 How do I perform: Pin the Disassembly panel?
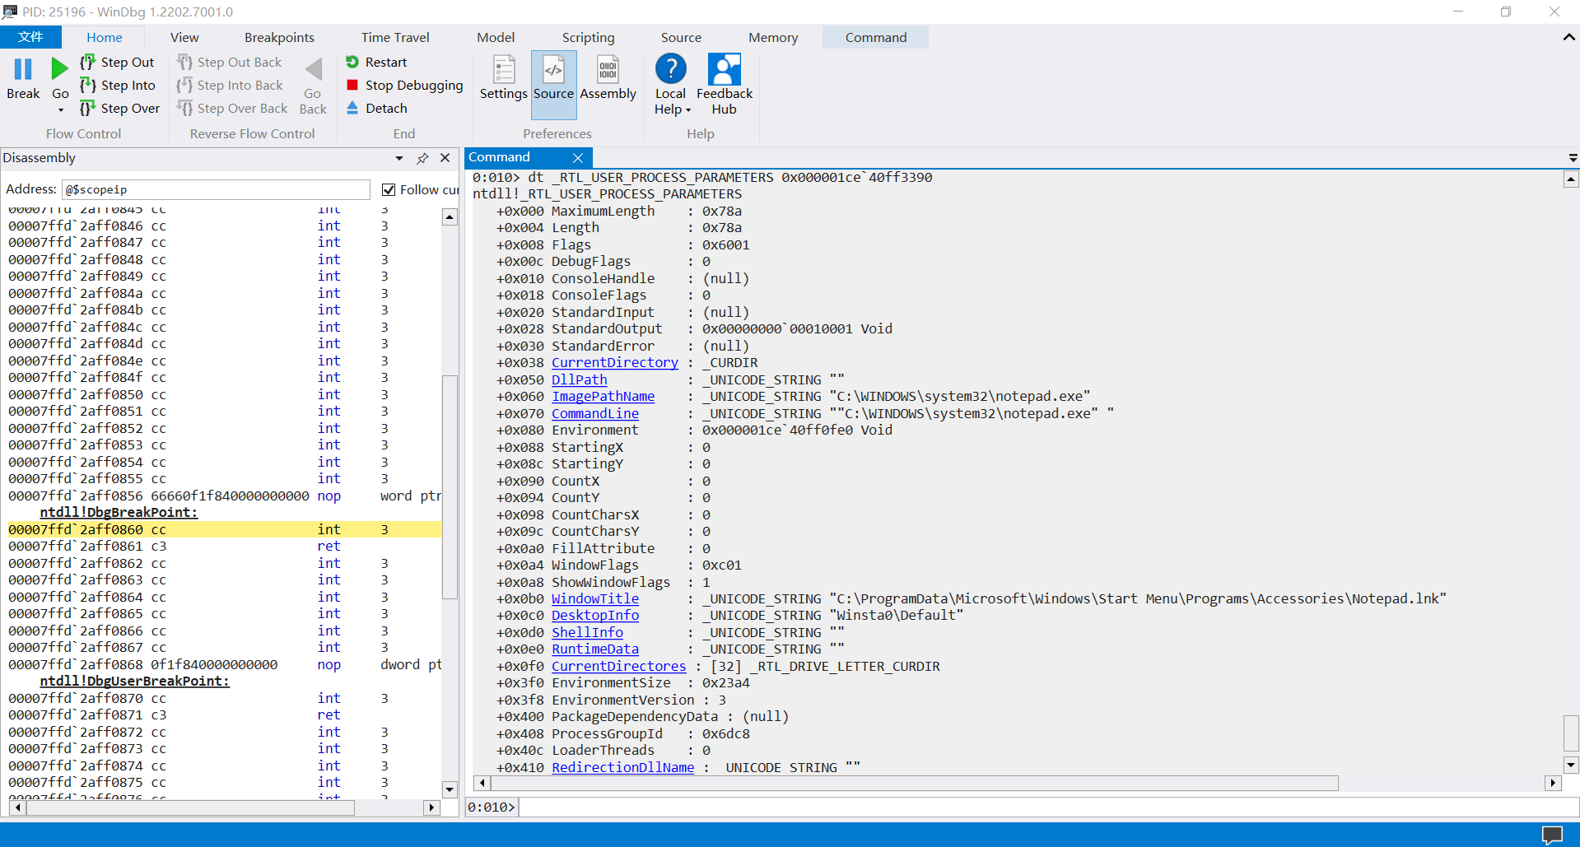422,158
